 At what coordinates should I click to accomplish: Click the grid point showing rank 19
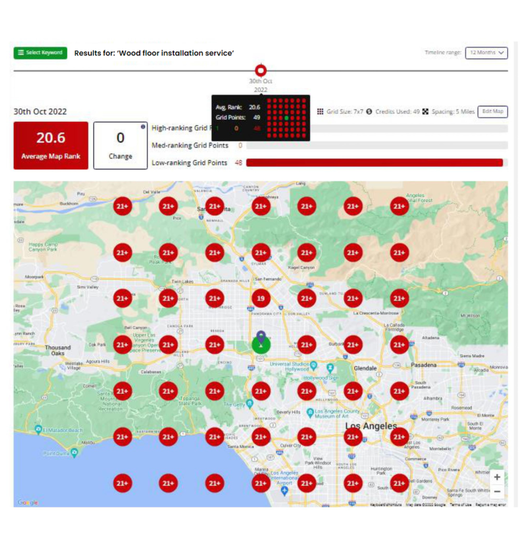(x=261, y=298)
